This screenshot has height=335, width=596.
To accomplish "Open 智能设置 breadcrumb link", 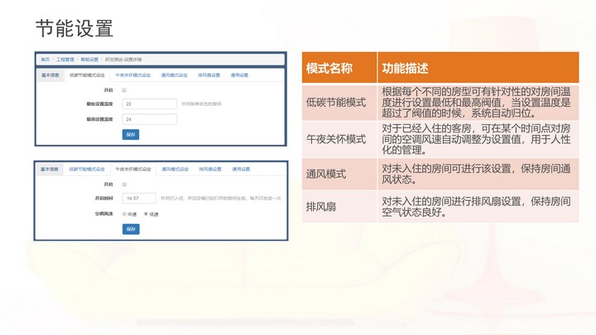I will pyautogui.click(x=89, y=60).
